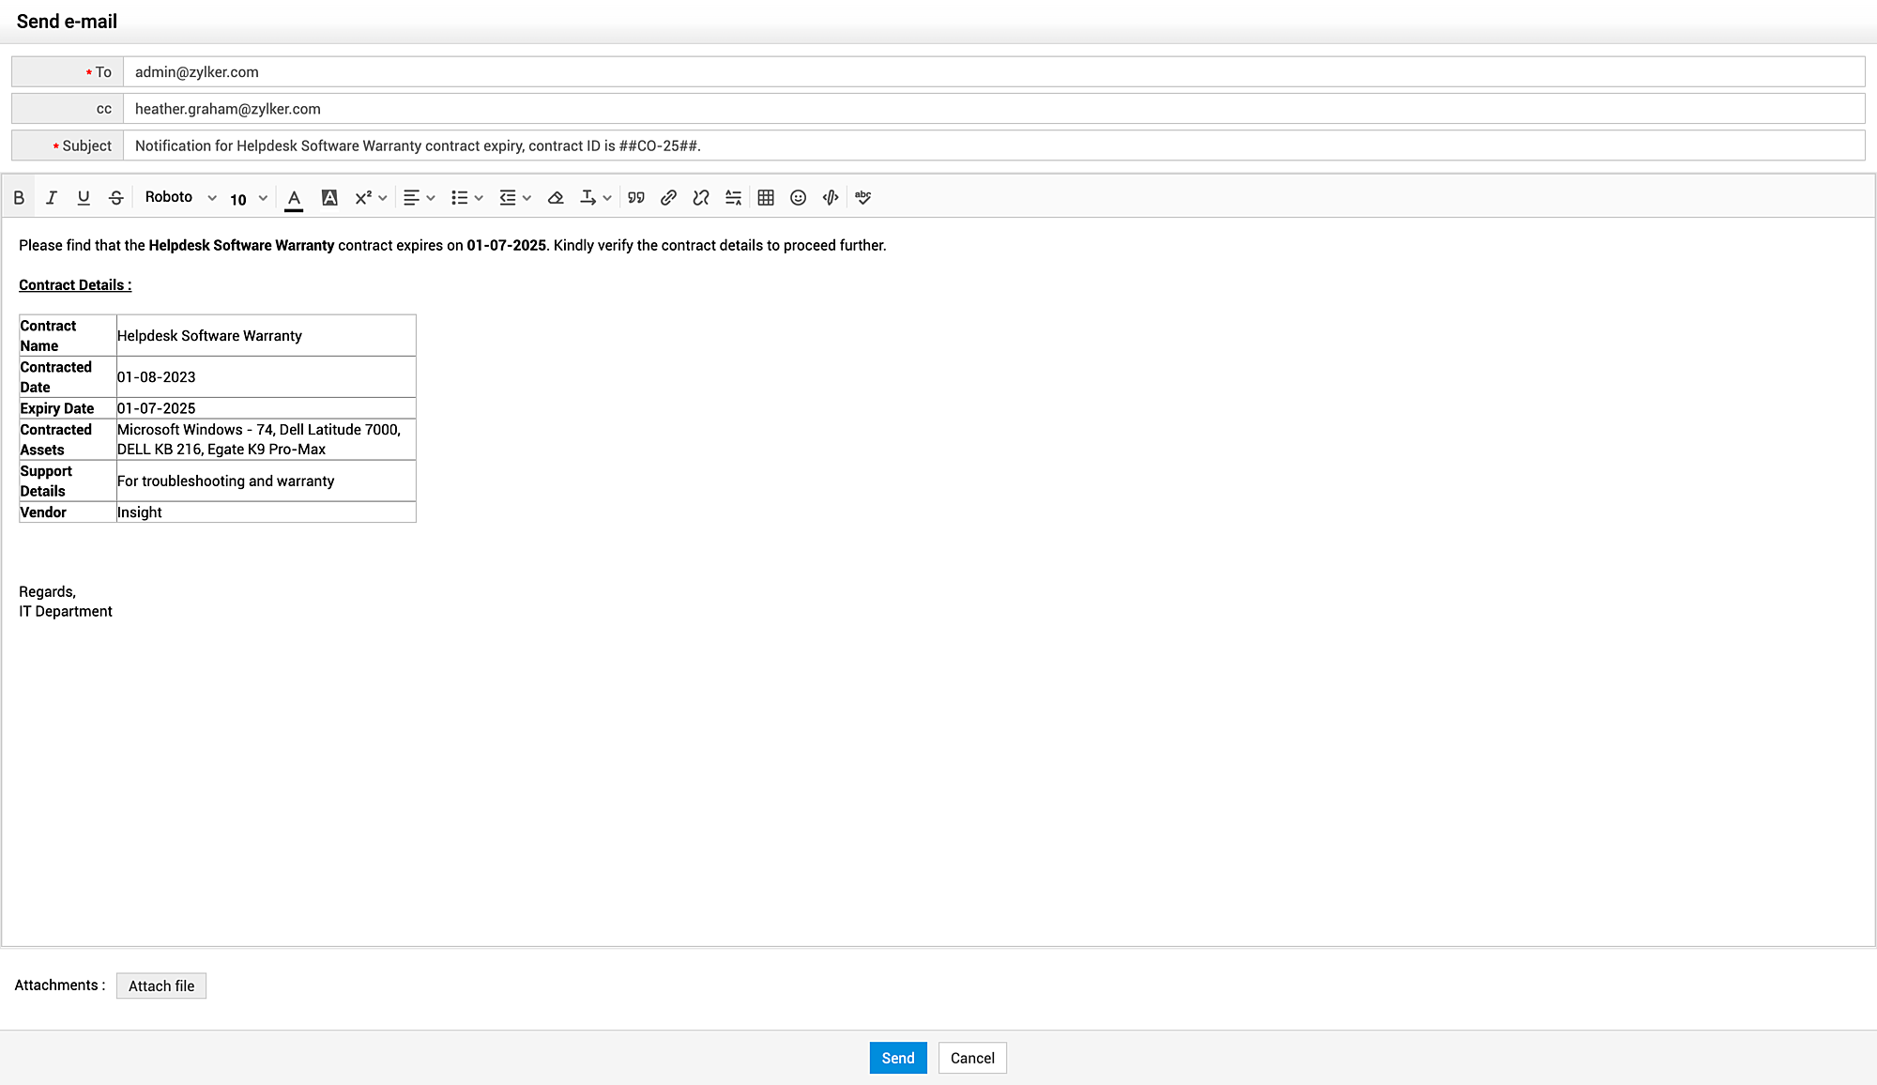The image size is (1877, 1085).
Task: Pick the font color
Action: point(294,198)
